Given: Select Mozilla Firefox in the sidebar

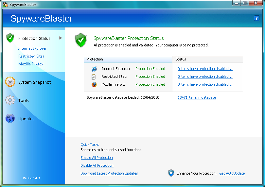Looking at the screenshot, I should (x=31, y=64).
